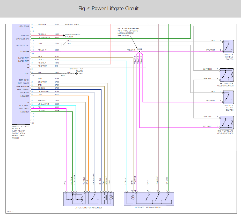Image resolution: width=241 pixels, height=219 pixels.
Task: Click the Left Liftgate Object Sensor symbol
Action: pyautogui.click(x=227, y=75)
